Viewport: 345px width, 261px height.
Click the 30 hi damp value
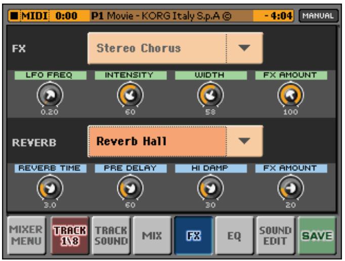pyautogui.click(x=210, y=205)
